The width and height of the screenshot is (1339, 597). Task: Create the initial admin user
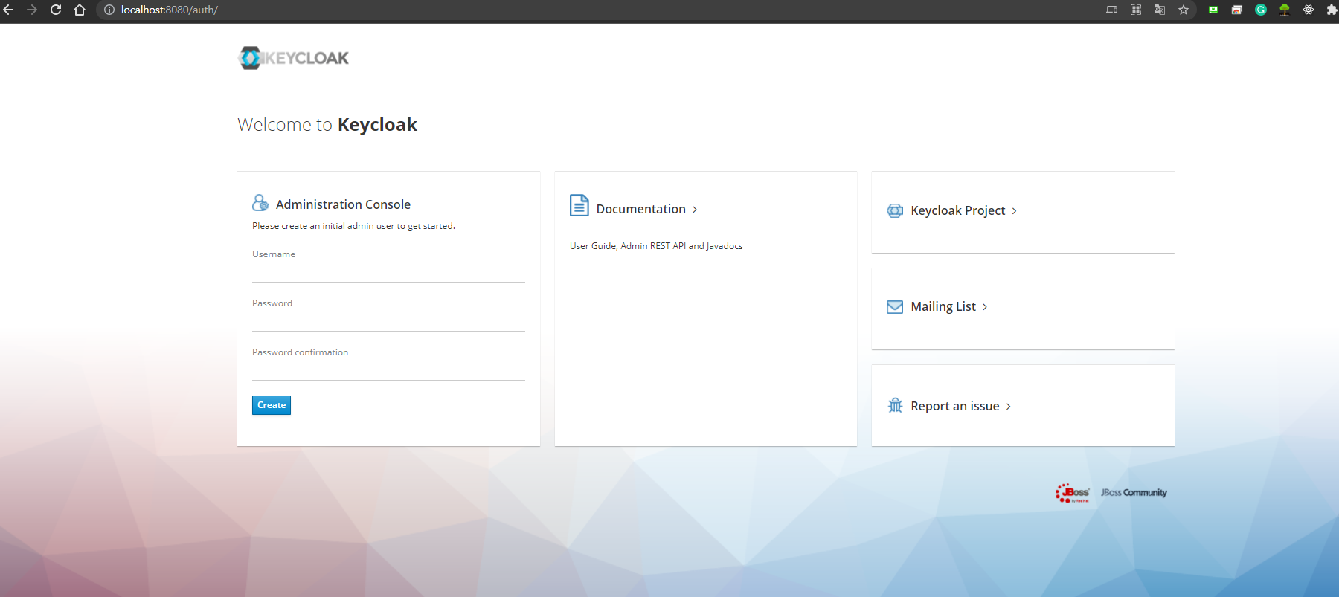[x=272, y=405]
